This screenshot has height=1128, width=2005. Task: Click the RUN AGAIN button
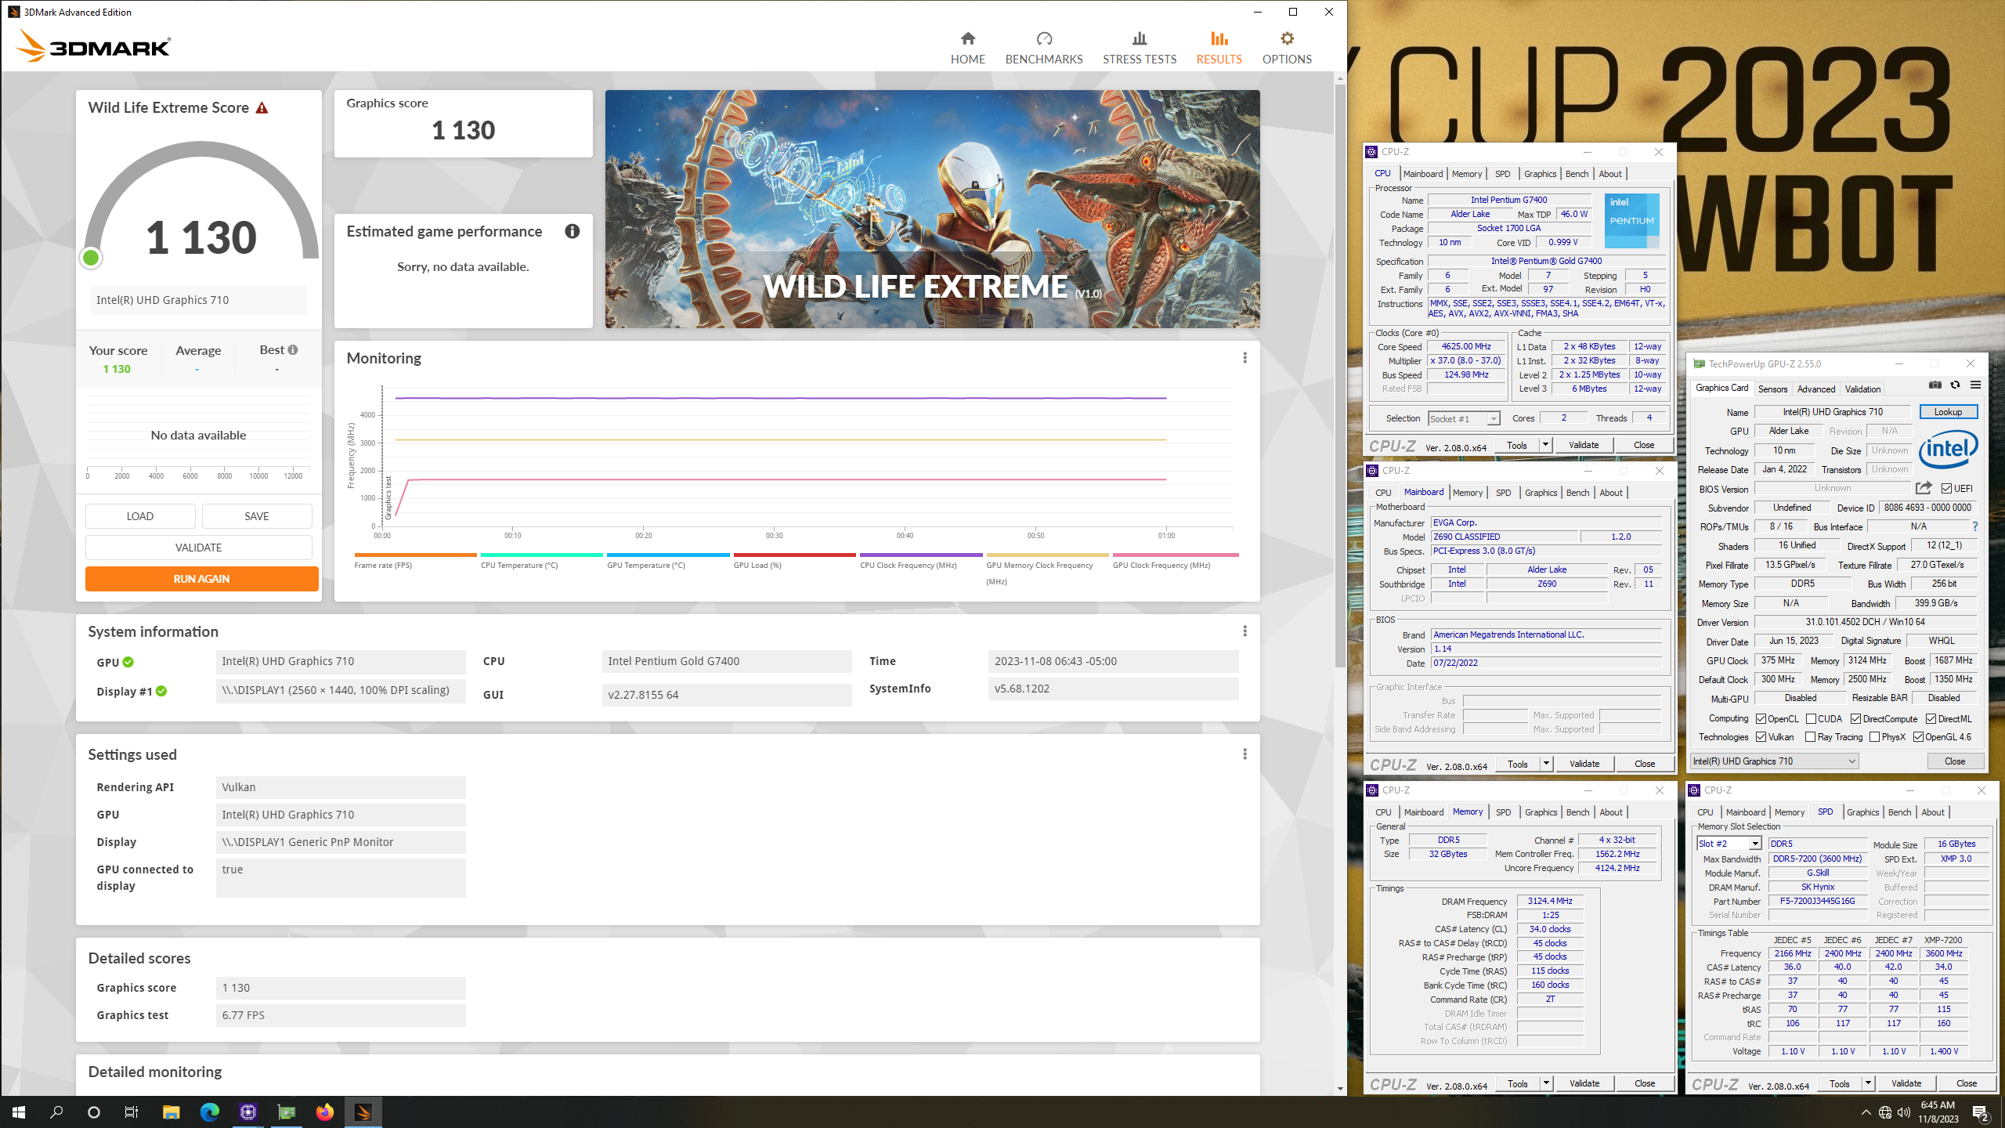point(201,579)
